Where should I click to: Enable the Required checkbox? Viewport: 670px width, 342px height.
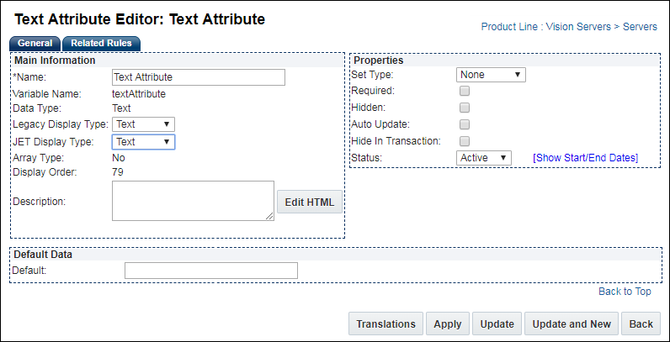(465, 91)
